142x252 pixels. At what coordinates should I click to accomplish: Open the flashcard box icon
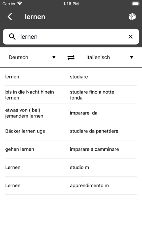[132, 17]
